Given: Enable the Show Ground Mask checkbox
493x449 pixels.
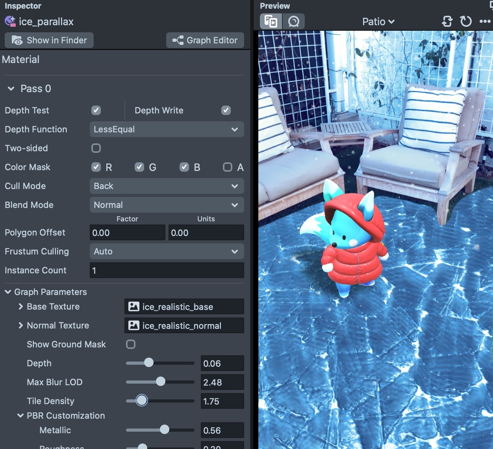Looking at the screenshot, I should [131, 344].
